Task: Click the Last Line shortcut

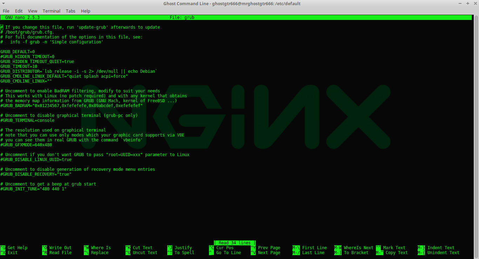Action: click(308, 253)
